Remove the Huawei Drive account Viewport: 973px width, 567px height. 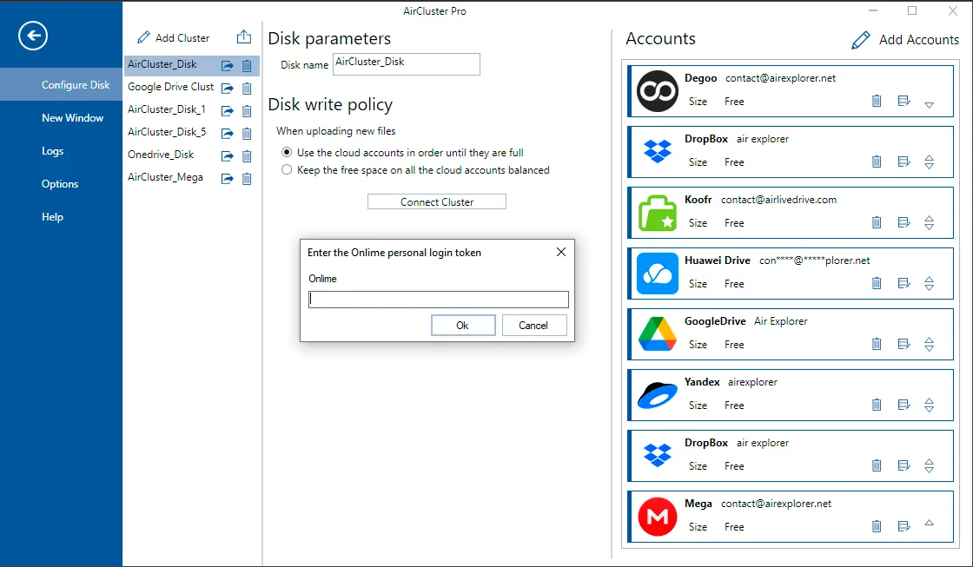click(x=877, y=283)
